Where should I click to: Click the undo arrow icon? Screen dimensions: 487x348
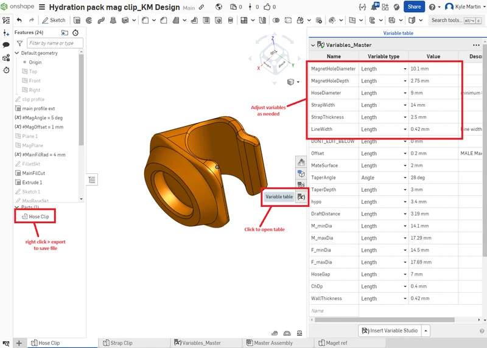tap(19, 20)
